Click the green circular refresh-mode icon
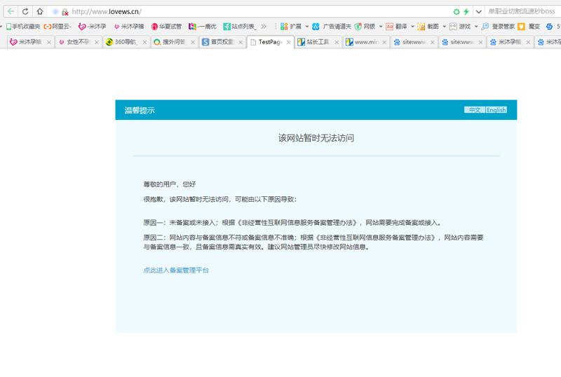Viewport: 561px width, 377px height. click(x=457, y=12)
